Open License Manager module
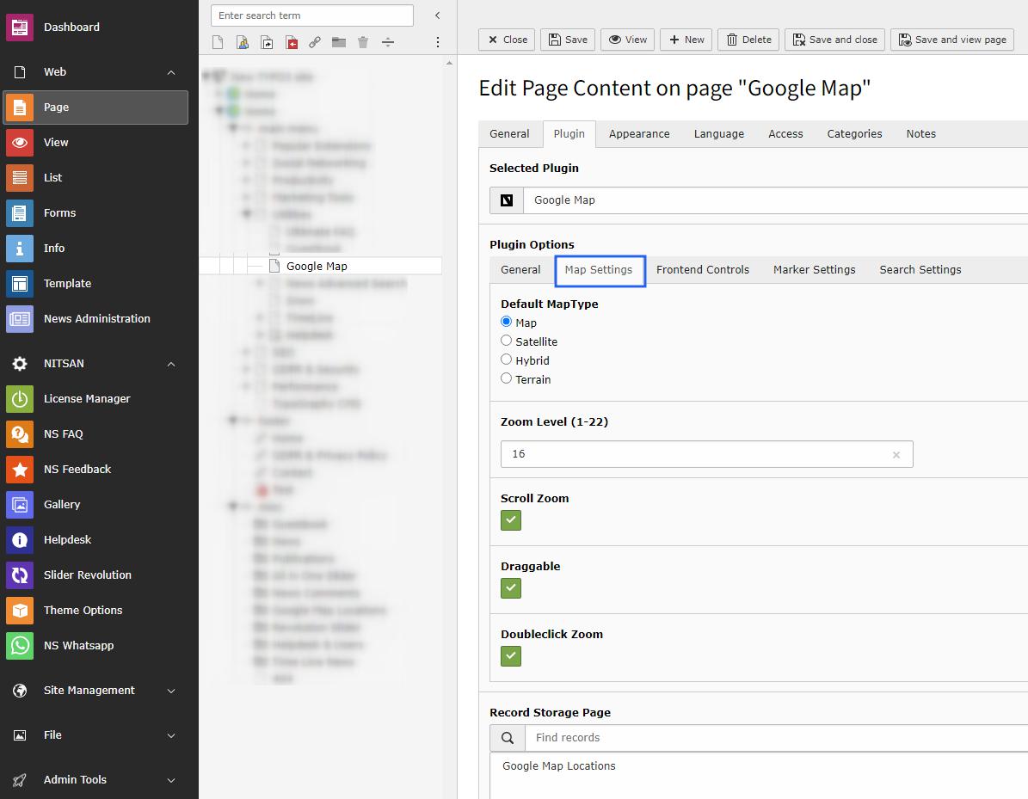The image size is (1028, 799). pyautogui.click(x=95, y=399)
